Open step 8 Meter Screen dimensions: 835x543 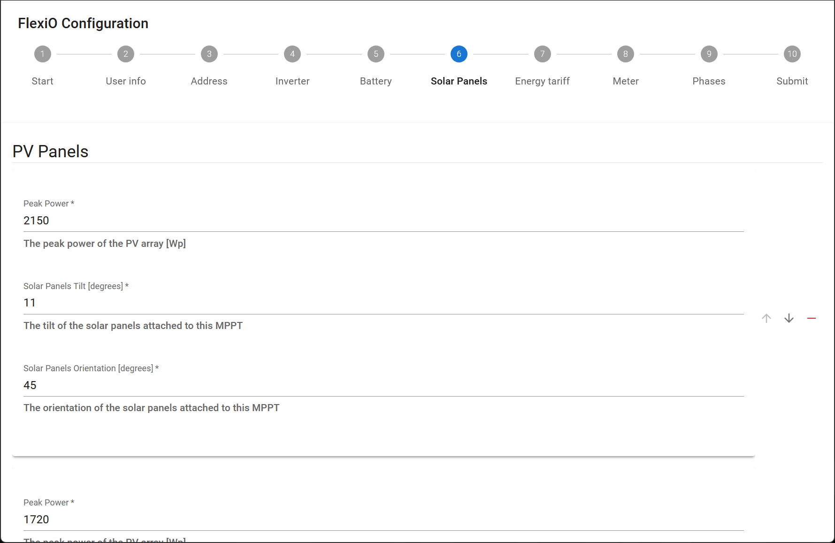pos(625,54)
